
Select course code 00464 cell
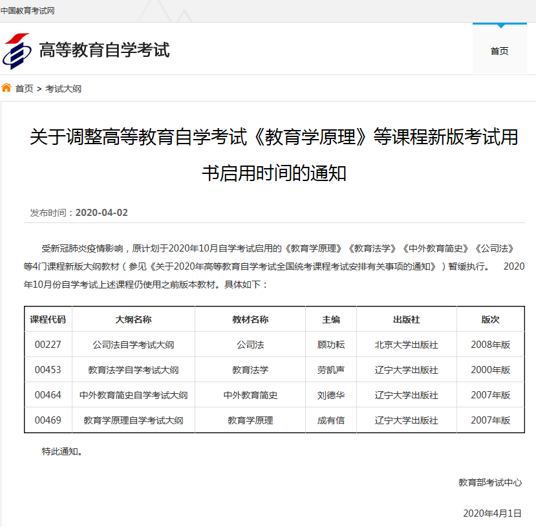pyautogui.click(x=48, y=395)
